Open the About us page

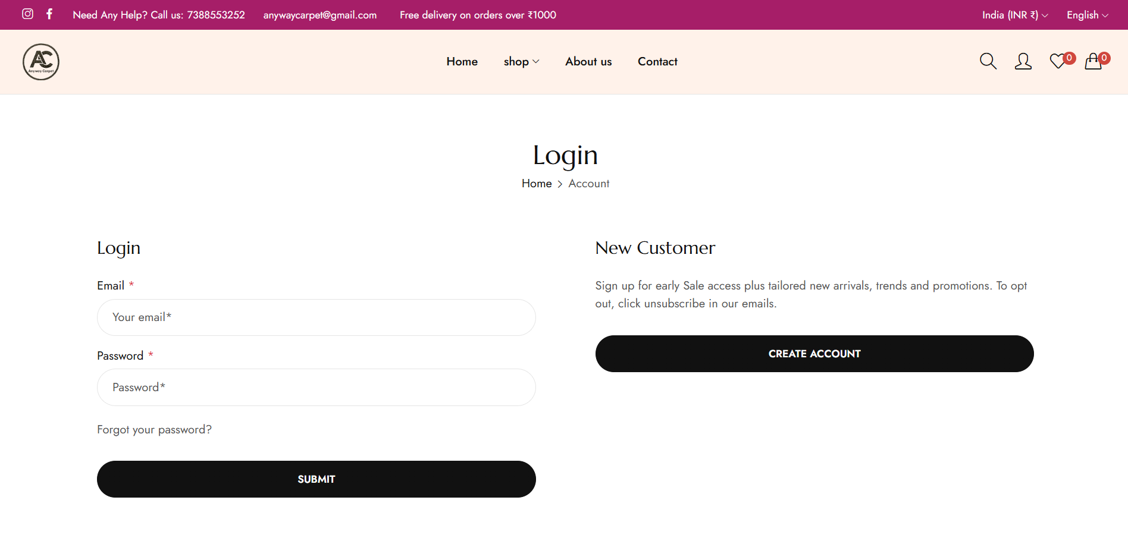point(588,62)
